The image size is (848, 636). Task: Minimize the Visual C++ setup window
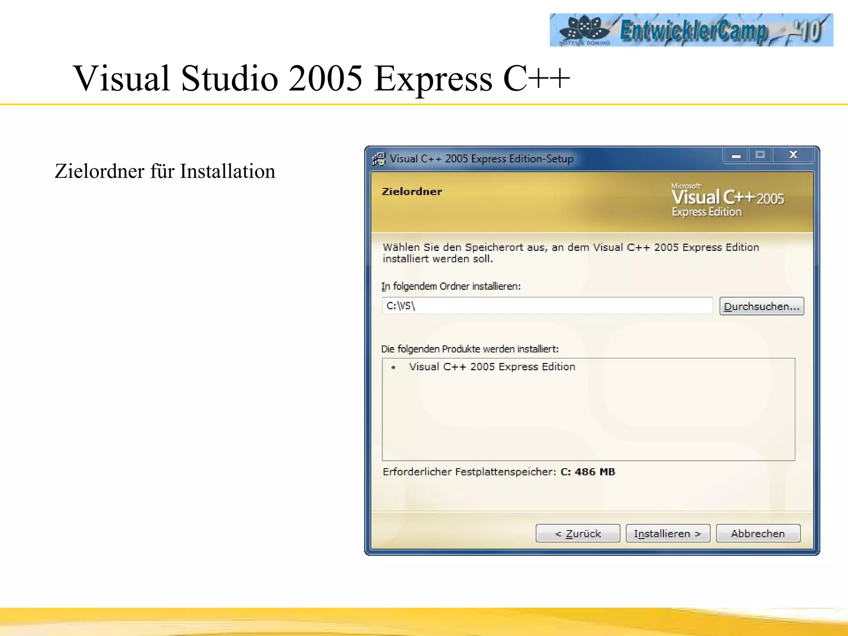(x=736, y=155)
